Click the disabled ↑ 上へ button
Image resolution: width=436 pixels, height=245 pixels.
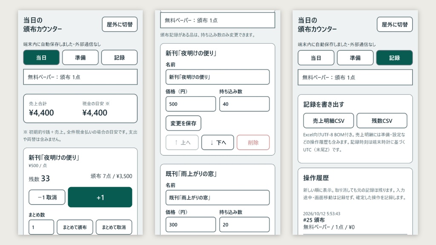click(x=182, y=142)
